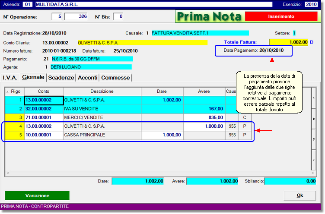Click the grid's page-down double-arrow button

(314, 139)
